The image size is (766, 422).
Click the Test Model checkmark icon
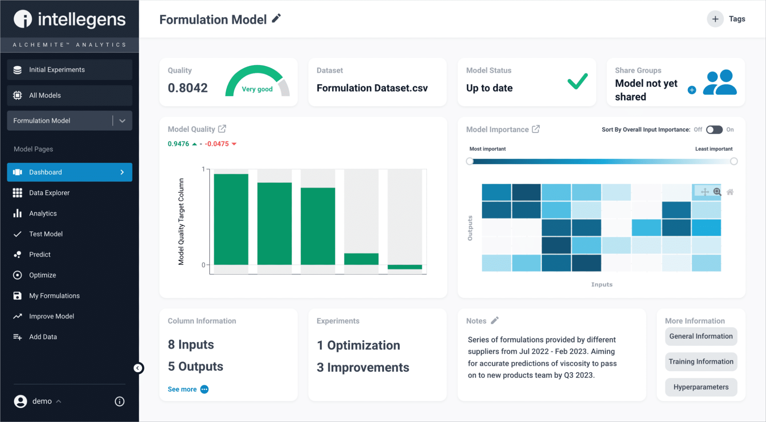tap(18, 234)
